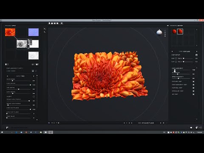Select the orange flower source map thumbnail

pos(10,32)
